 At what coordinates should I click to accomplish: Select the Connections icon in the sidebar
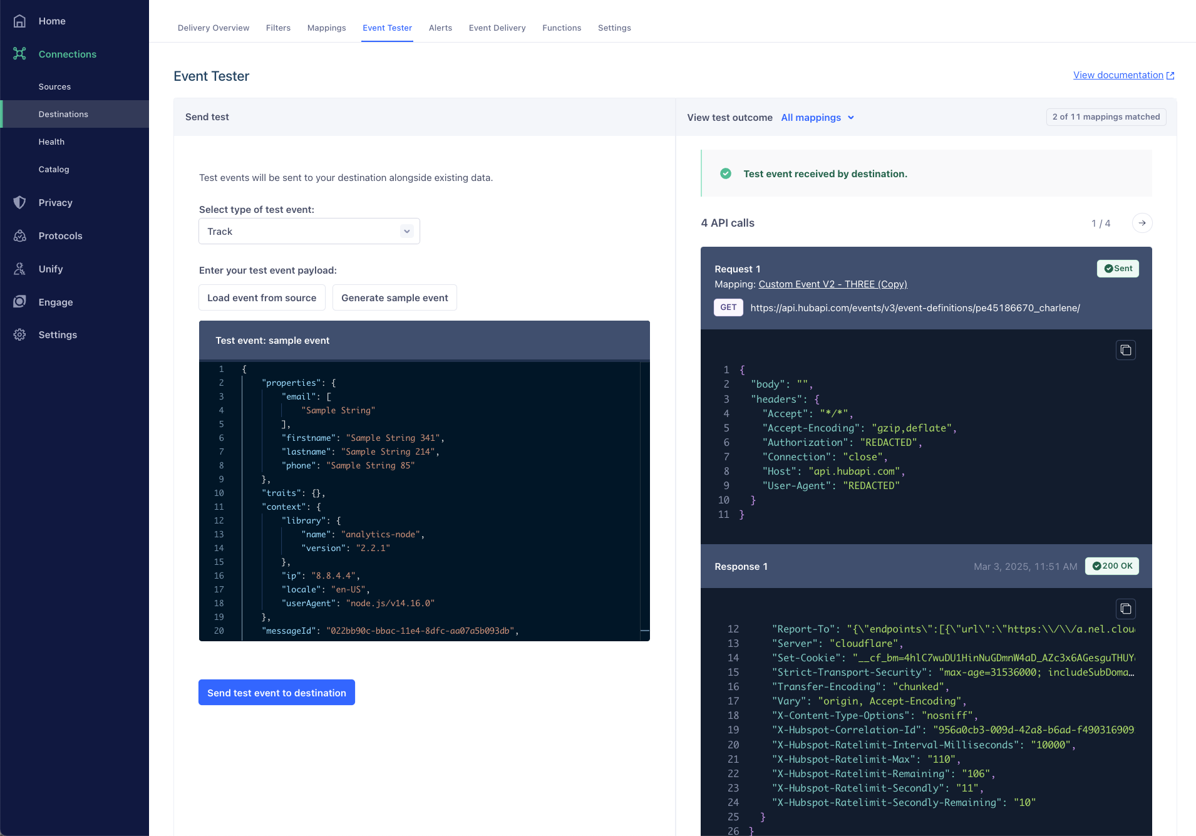point(19,54)
